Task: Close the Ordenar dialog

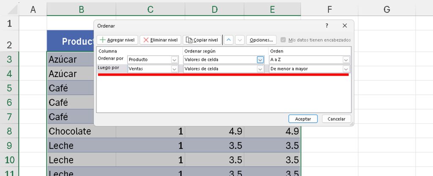Action: pyautogui.click(x=345, y=26)
